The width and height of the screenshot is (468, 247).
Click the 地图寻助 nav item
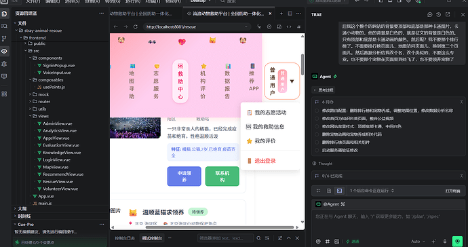point(132,81)
